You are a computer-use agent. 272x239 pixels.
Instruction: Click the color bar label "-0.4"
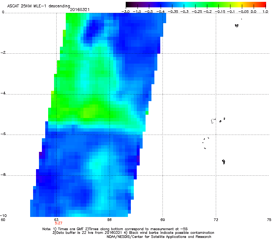click(x=160, y=12)
